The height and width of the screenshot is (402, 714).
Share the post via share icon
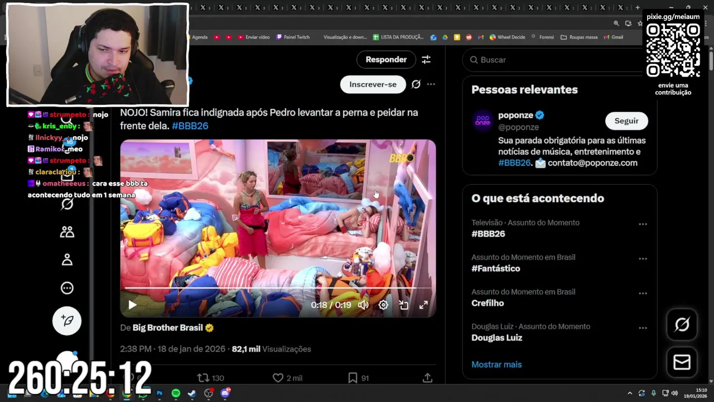coord(427,378)
